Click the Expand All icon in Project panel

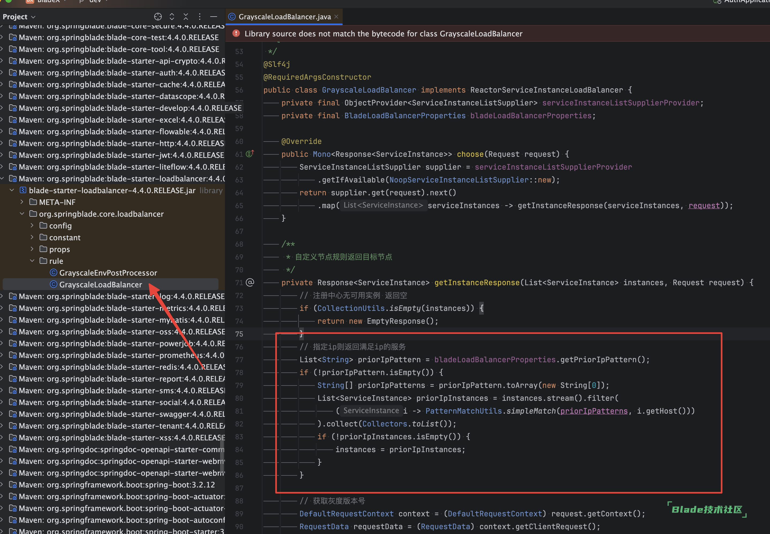[x=172, y=16]
